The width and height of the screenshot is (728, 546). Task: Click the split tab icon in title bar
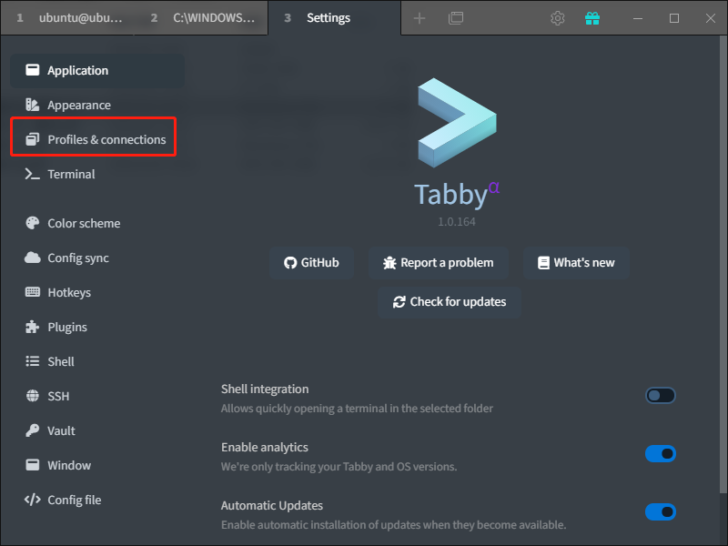(x=456, y=17)
